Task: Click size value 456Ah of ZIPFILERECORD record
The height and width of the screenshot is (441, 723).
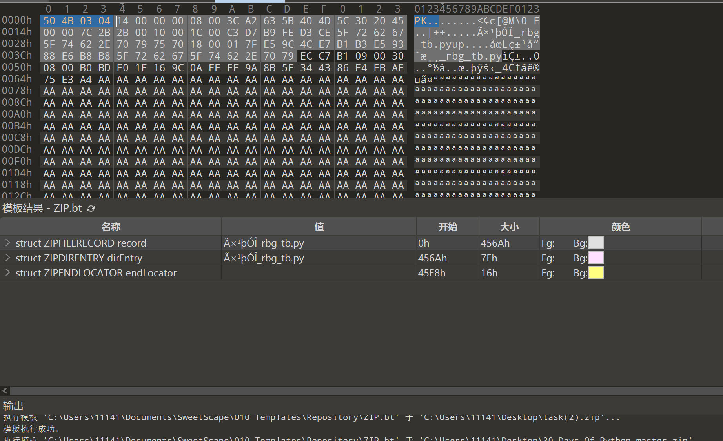Action: (x=495, y=243)
